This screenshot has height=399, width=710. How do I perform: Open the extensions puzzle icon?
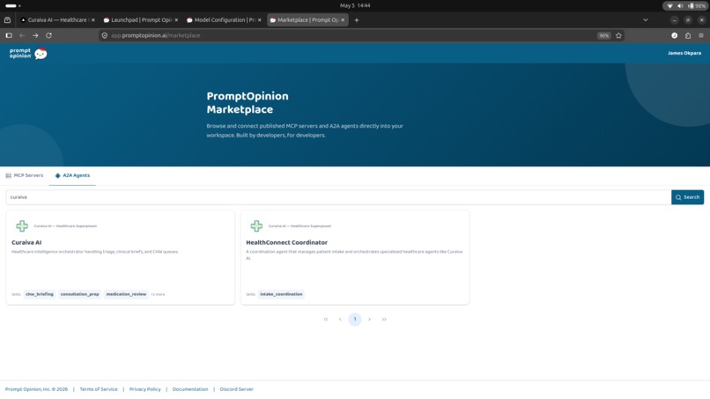[688, 35]
